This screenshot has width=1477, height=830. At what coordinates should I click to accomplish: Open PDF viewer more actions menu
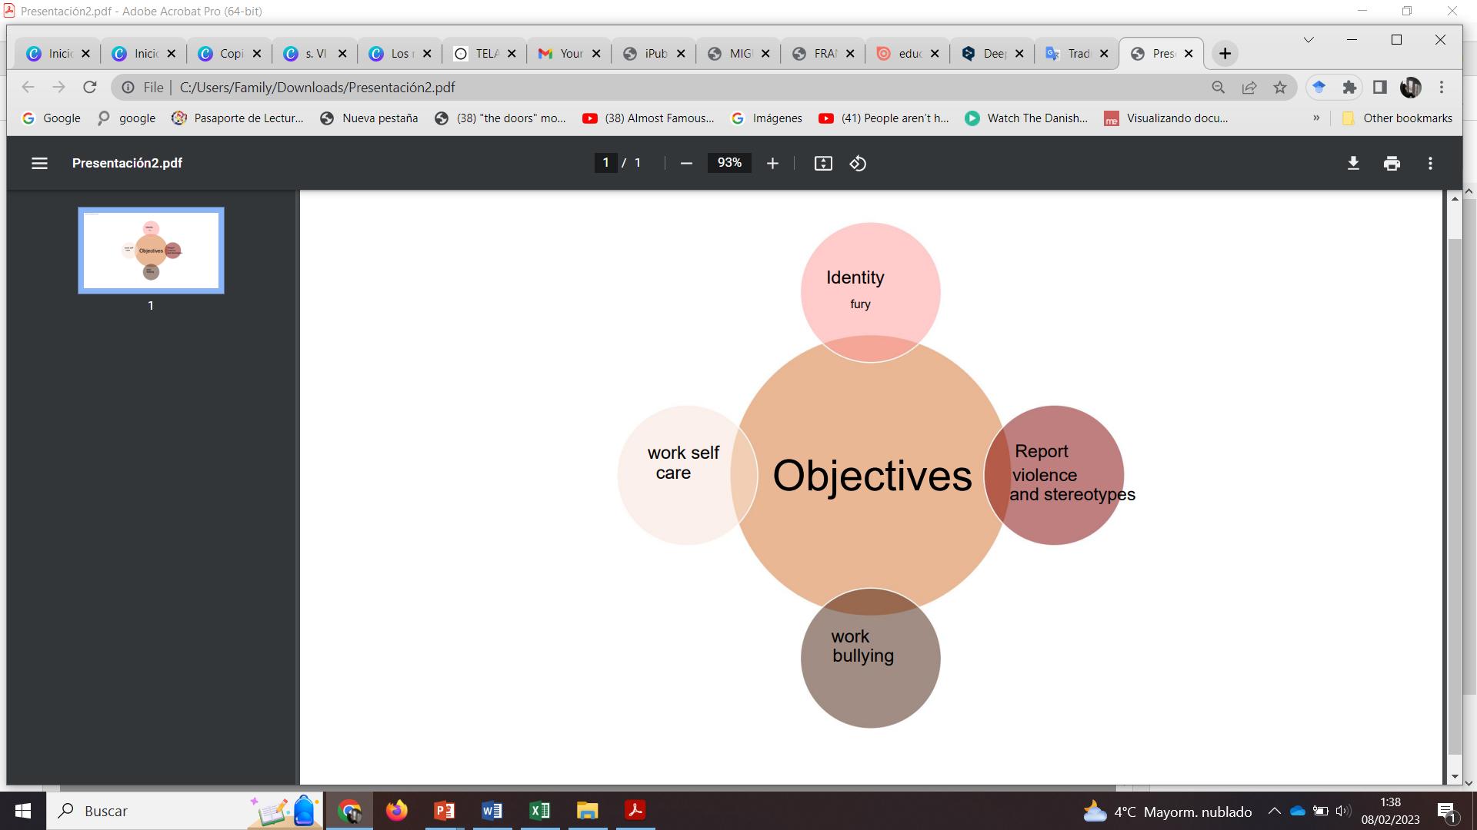(x=1430, y=163)
